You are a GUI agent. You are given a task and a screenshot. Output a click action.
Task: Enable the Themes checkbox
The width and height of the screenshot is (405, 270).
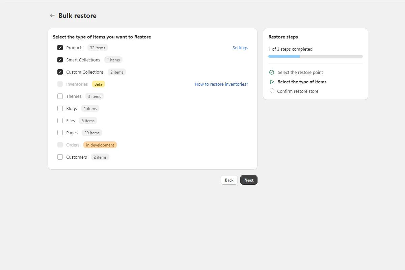[x=60, y=96]
